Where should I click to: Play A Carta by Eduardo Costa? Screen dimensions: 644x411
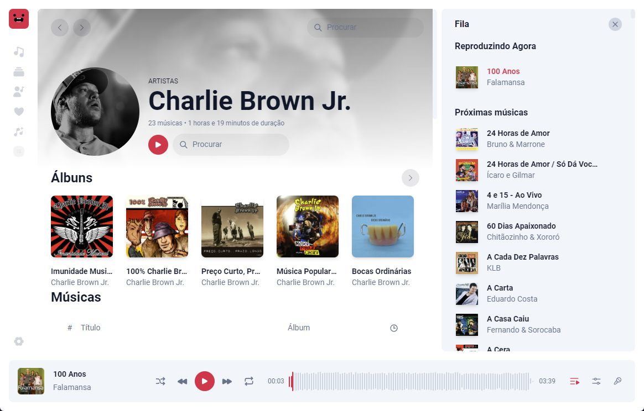[x=538, y=294]
